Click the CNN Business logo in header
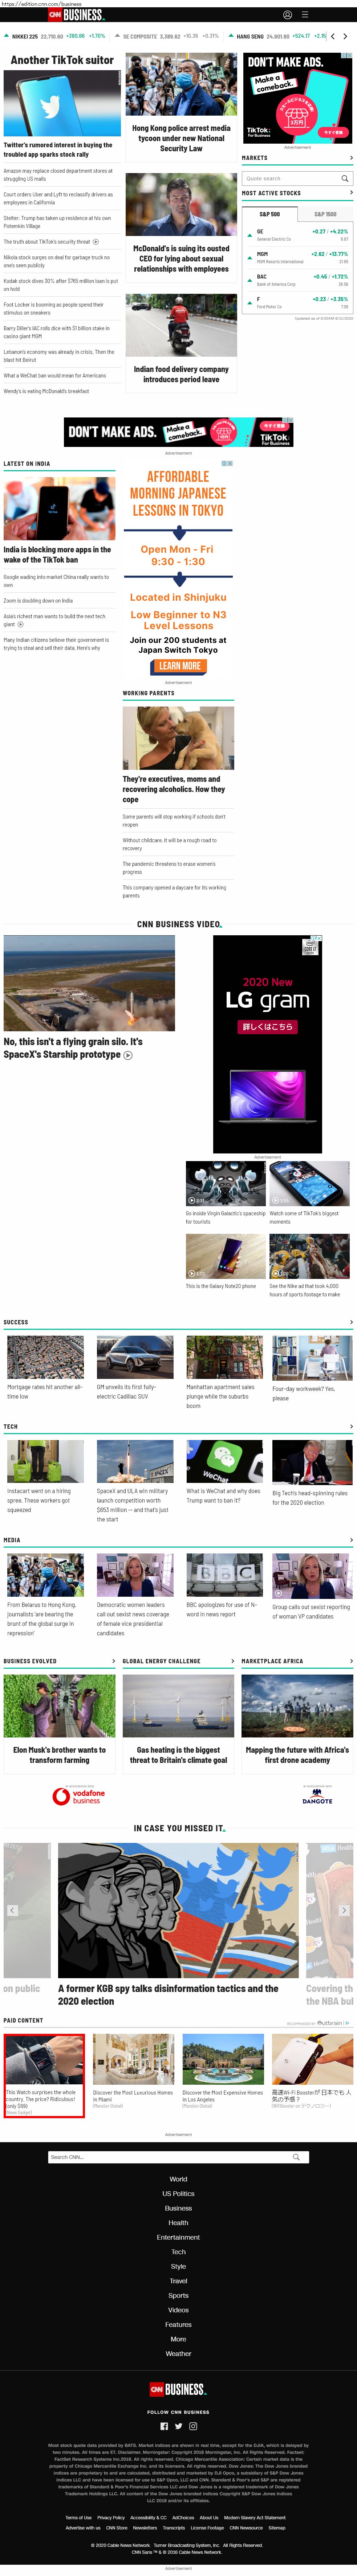Image resolution: width=357 pixels, height=2576 pixels. click(76, 15)
